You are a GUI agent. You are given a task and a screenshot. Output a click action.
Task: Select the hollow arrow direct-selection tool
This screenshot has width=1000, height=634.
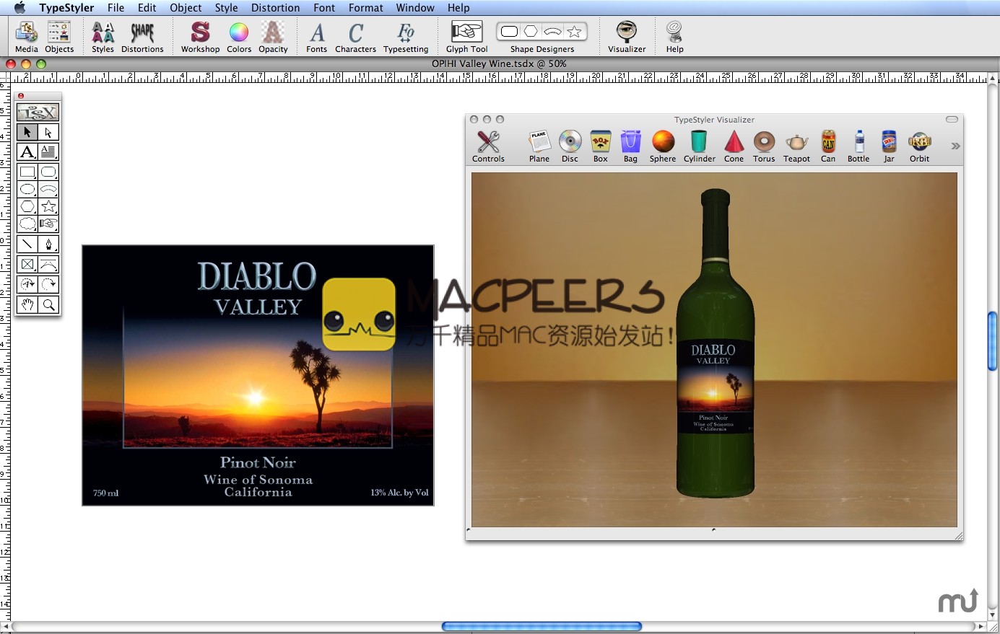(x=48, y=132)
